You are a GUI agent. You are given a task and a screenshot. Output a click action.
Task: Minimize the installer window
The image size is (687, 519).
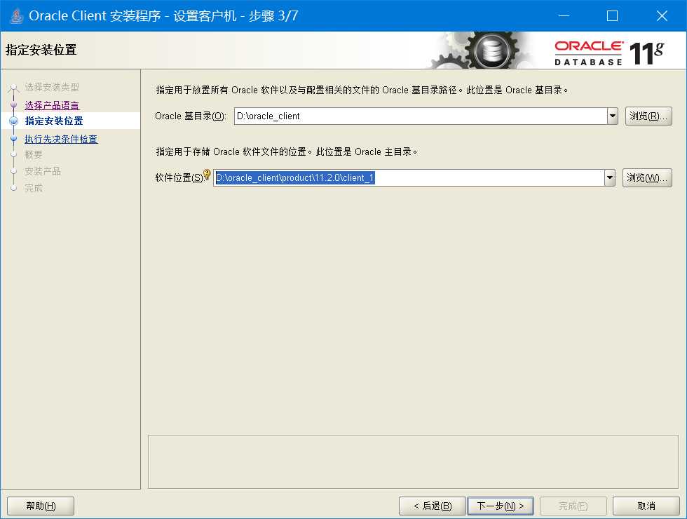[564, 15]
